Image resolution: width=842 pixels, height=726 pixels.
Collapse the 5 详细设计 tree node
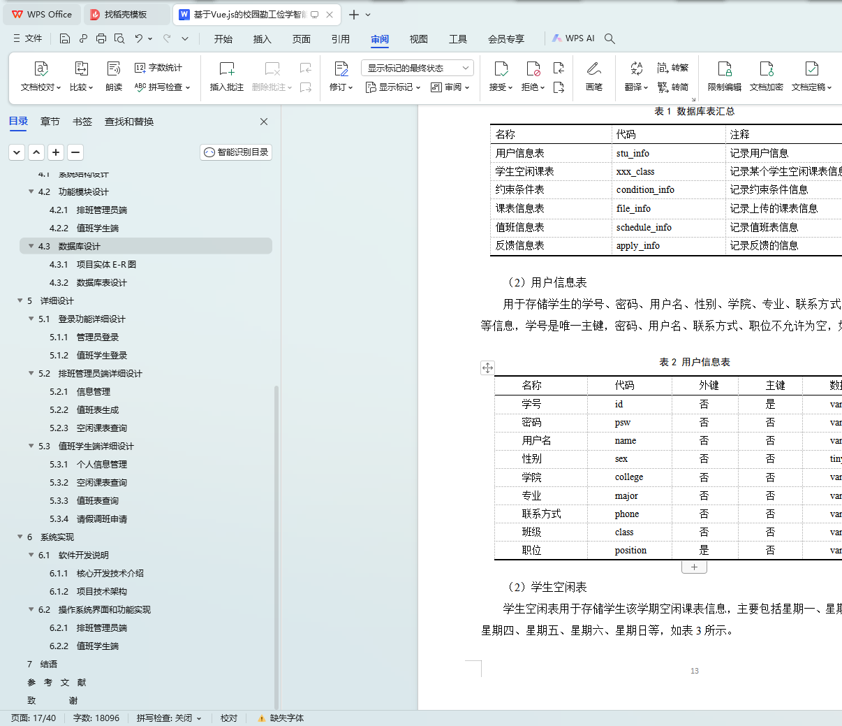coord(20,300)
